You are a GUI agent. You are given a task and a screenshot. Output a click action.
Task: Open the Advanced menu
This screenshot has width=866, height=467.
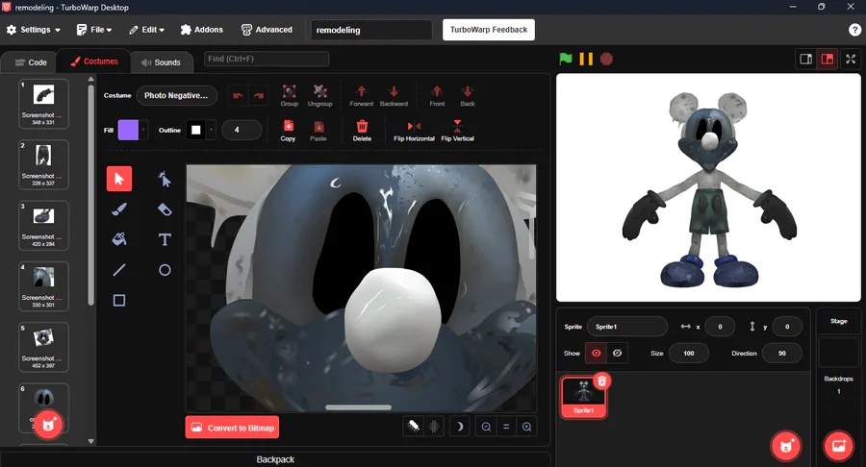click(267, 30)
